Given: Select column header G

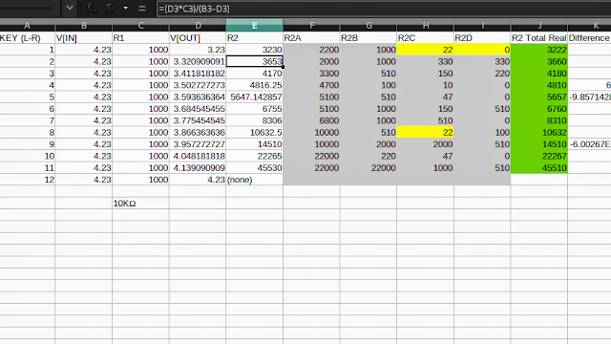Looking at the screenshot, I should [369, 26].
